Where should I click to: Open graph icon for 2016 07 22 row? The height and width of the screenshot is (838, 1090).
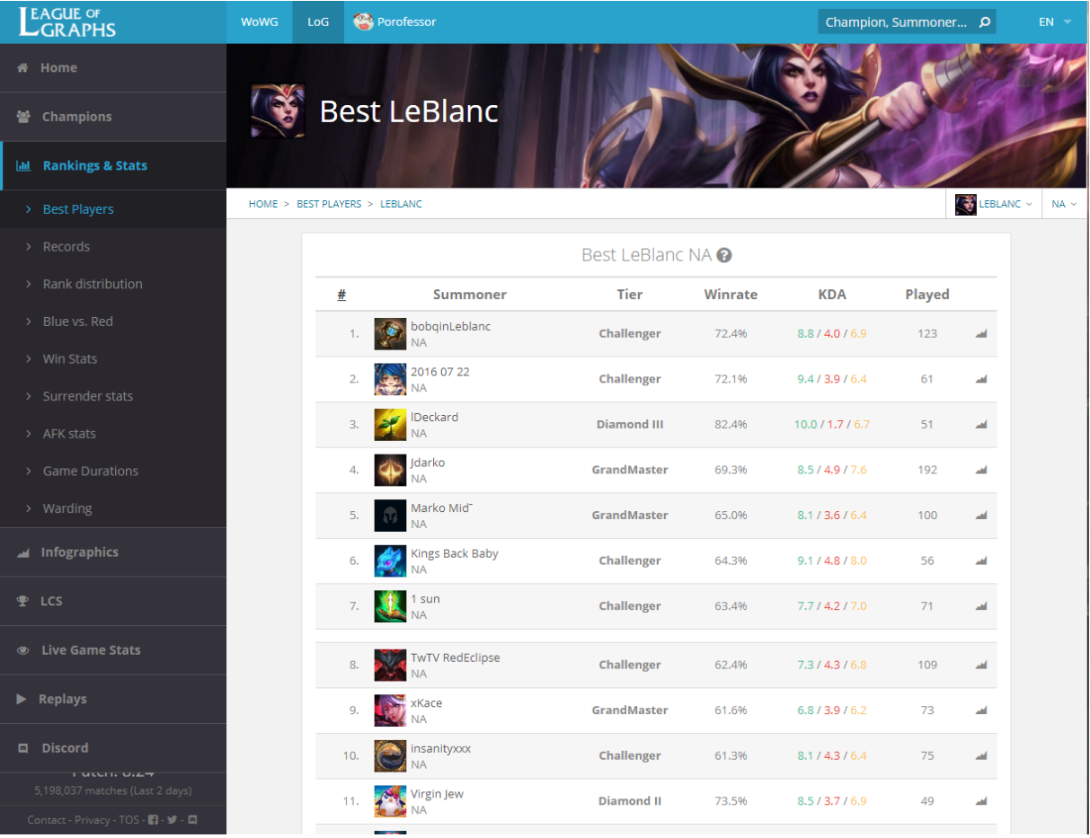click(980, 379)
